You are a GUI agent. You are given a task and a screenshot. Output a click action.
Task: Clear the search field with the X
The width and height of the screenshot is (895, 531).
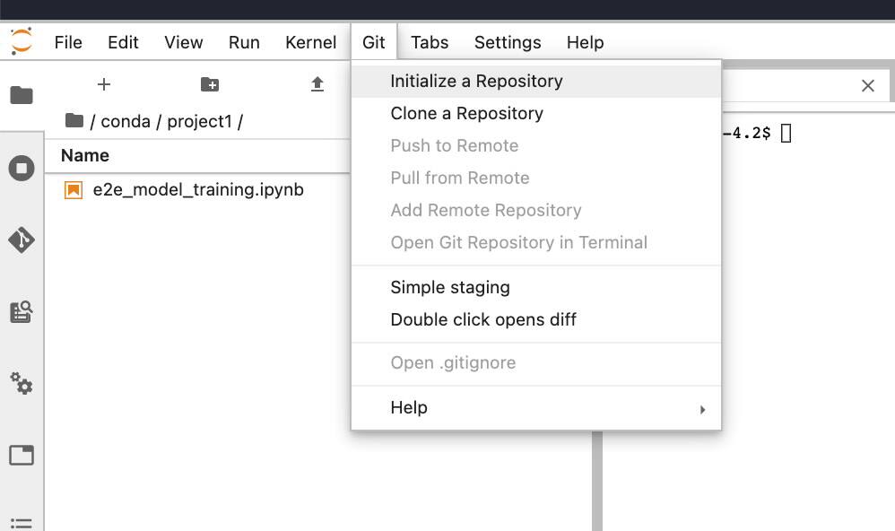point(867,85)
